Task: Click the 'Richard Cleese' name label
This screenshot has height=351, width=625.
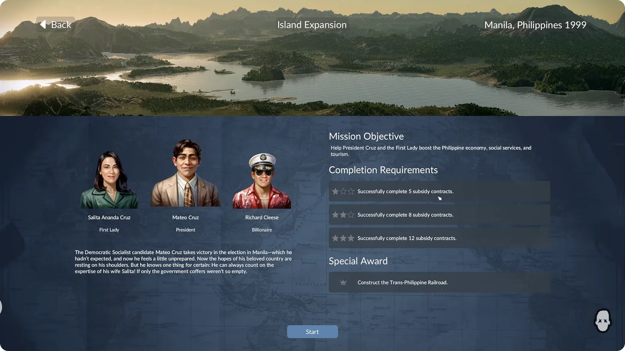Action: pos(262,217)
